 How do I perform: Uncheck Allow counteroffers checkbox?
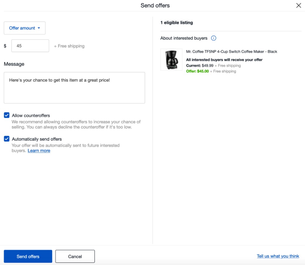[x=6, y=115]
